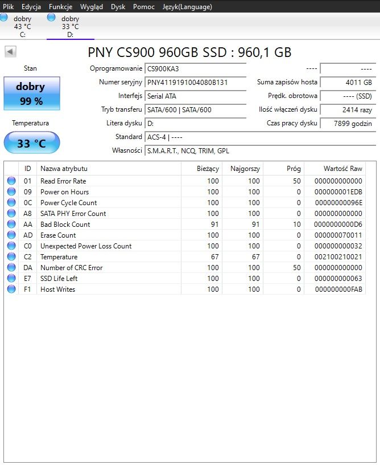Click raw value 000000070011
Image resolution: width=380 pixels, height=465 pixels.
[x=338, y=235]
